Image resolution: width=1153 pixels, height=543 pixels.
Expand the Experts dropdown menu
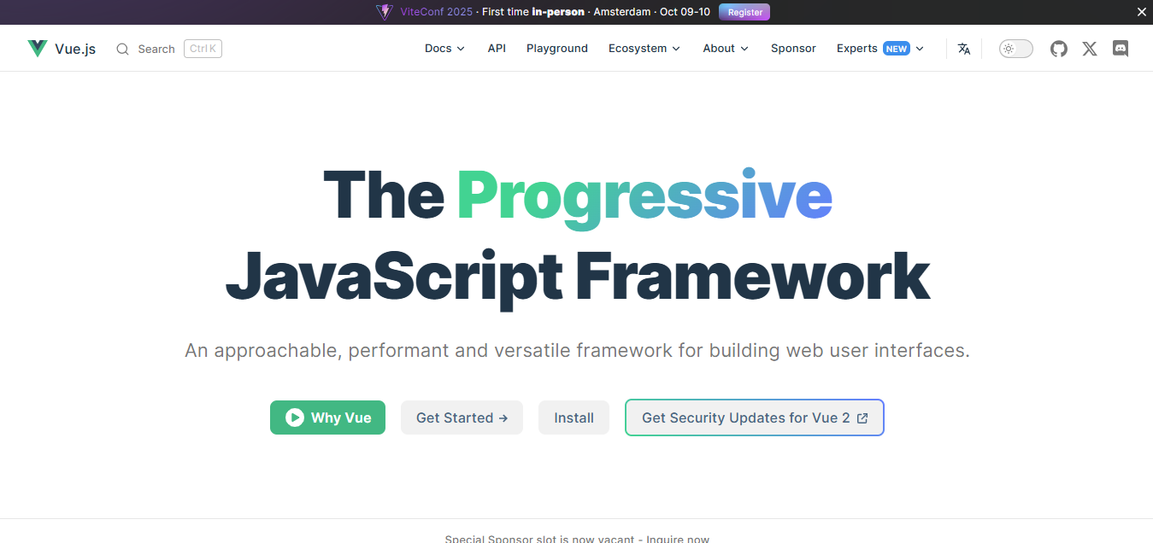(880, 49)
